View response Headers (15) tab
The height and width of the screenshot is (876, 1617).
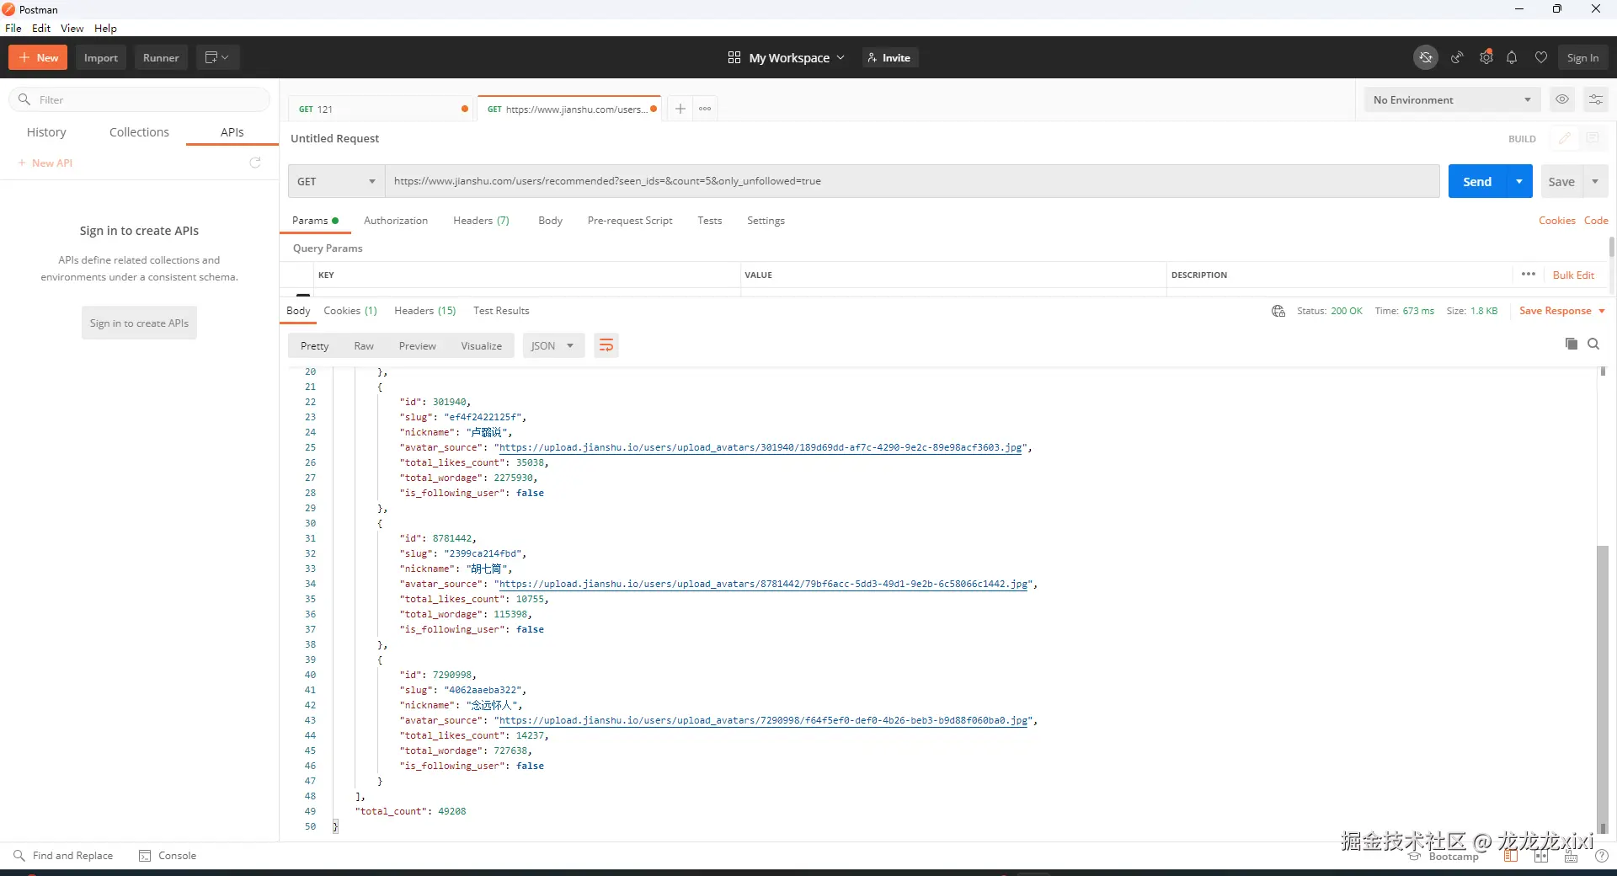click(424, 311)
